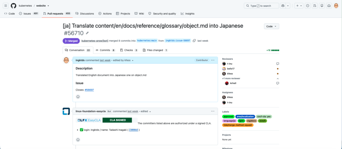The height and width of the screenshot is (149, 342).
Task: Collapse the +1 more reviewer list
Action: coord(278,78)
